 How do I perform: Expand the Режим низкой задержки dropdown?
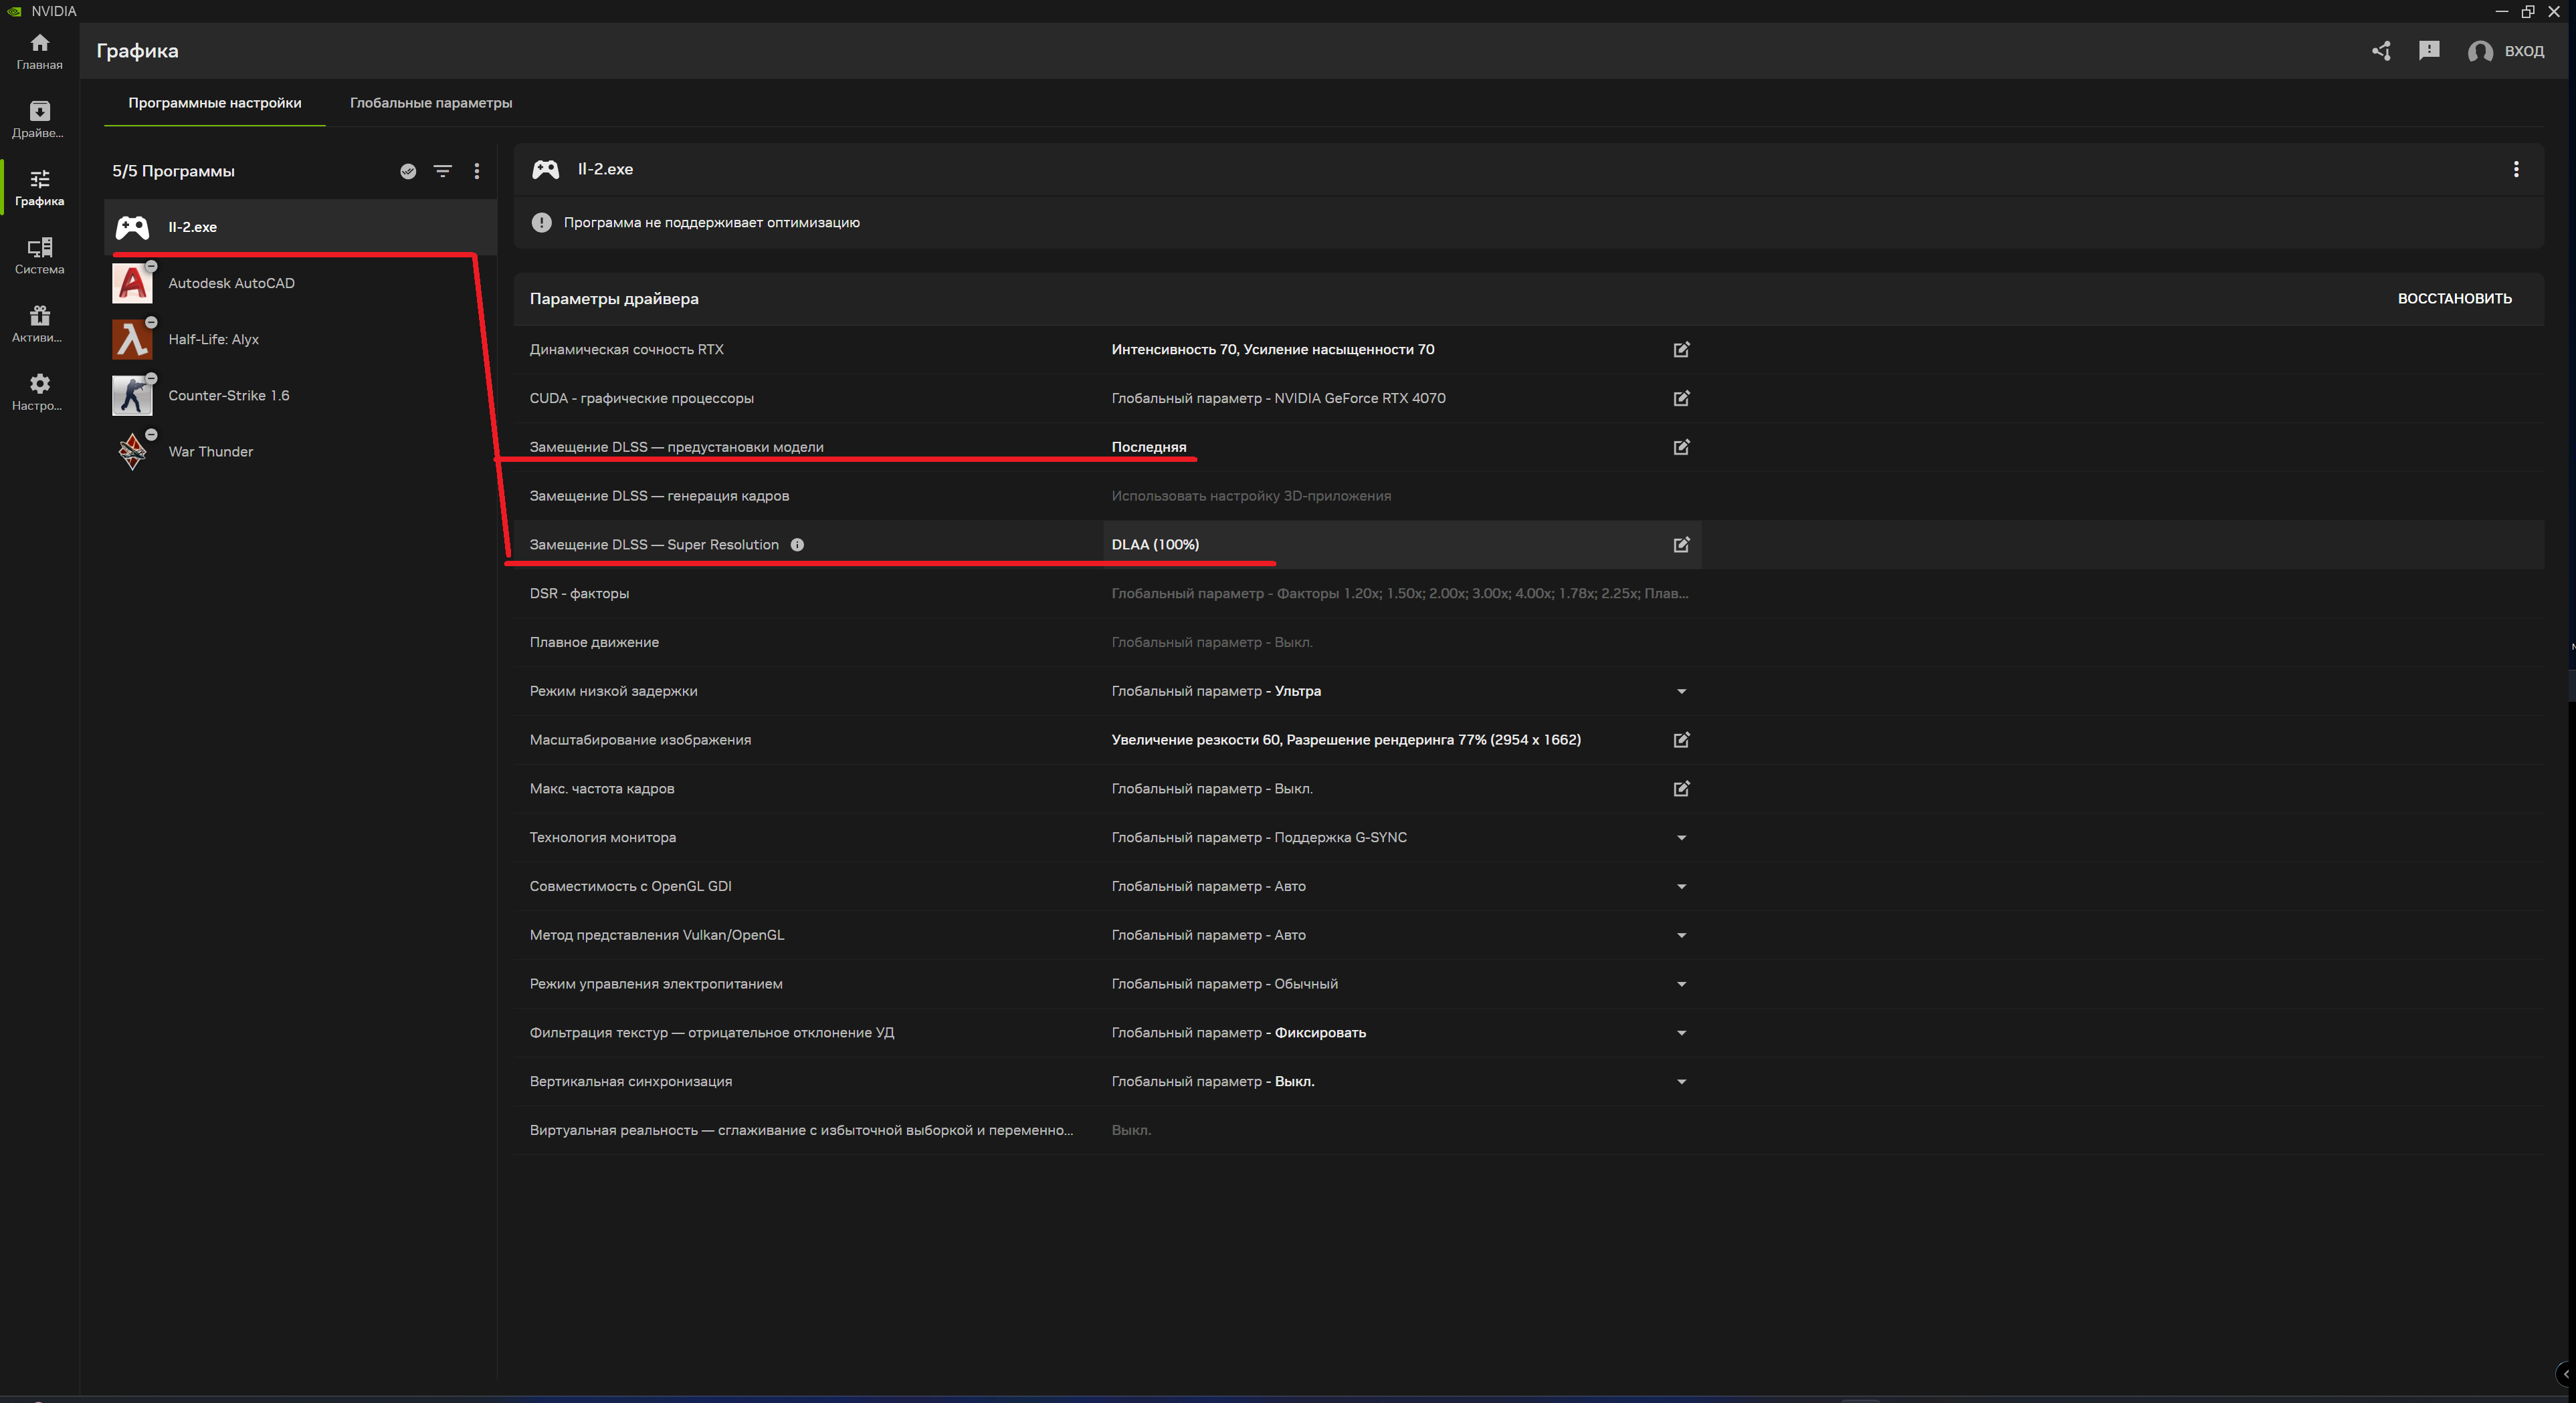pyautogui.click(x=1681, y=692)
